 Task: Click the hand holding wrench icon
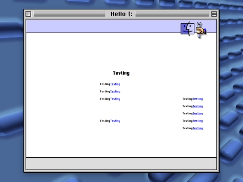201,30
